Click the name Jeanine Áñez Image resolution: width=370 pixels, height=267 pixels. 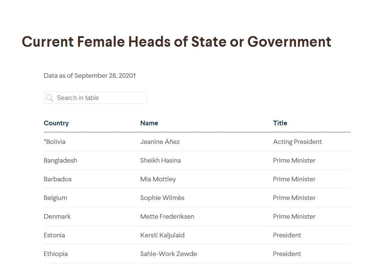160,142
